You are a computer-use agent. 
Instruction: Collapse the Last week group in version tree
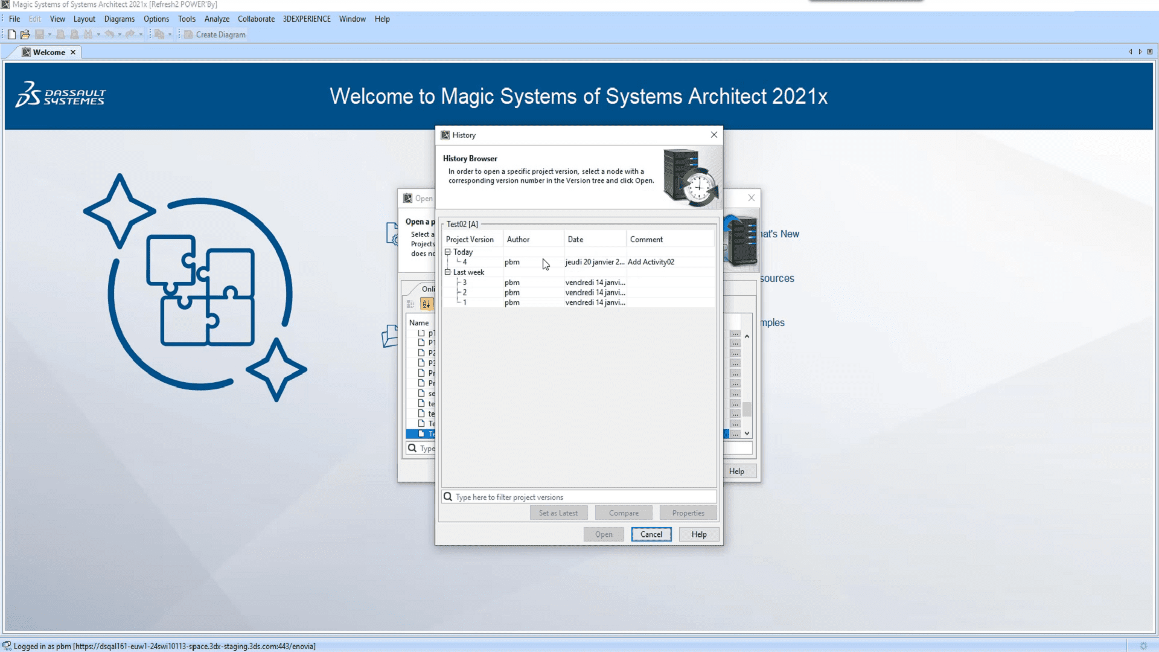(448, 272)
